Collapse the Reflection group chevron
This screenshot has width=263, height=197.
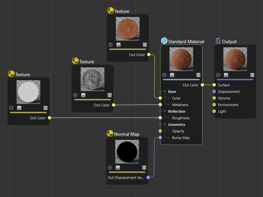(x=165, y=111)
